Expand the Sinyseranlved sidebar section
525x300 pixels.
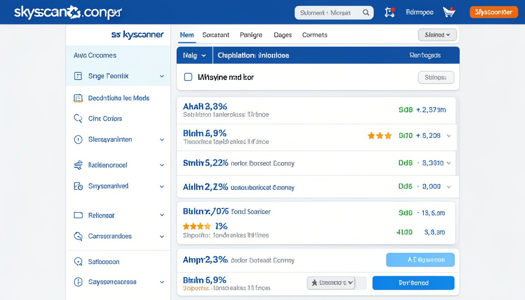point(162,187)
